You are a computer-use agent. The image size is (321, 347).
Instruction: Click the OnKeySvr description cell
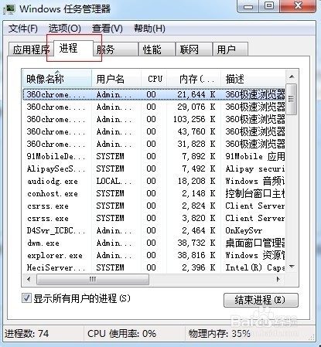click(244, 230)
